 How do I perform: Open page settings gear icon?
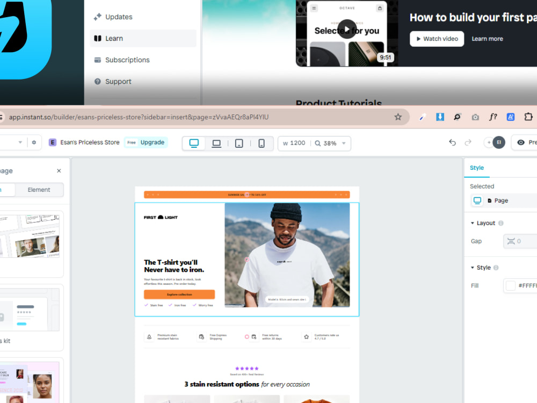[34, 142]
